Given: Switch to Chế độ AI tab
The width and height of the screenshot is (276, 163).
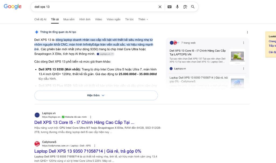Looking at the screenshot, I should click(x=40, y=19).
